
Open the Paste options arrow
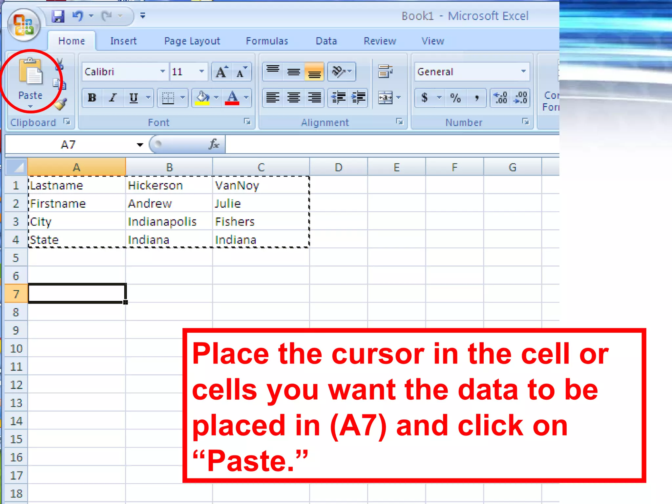tap(31, 106)
